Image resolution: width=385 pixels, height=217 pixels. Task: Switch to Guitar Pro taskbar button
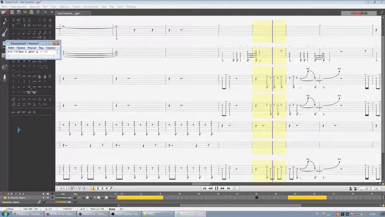pyautogui.click(x=93, y=214)
